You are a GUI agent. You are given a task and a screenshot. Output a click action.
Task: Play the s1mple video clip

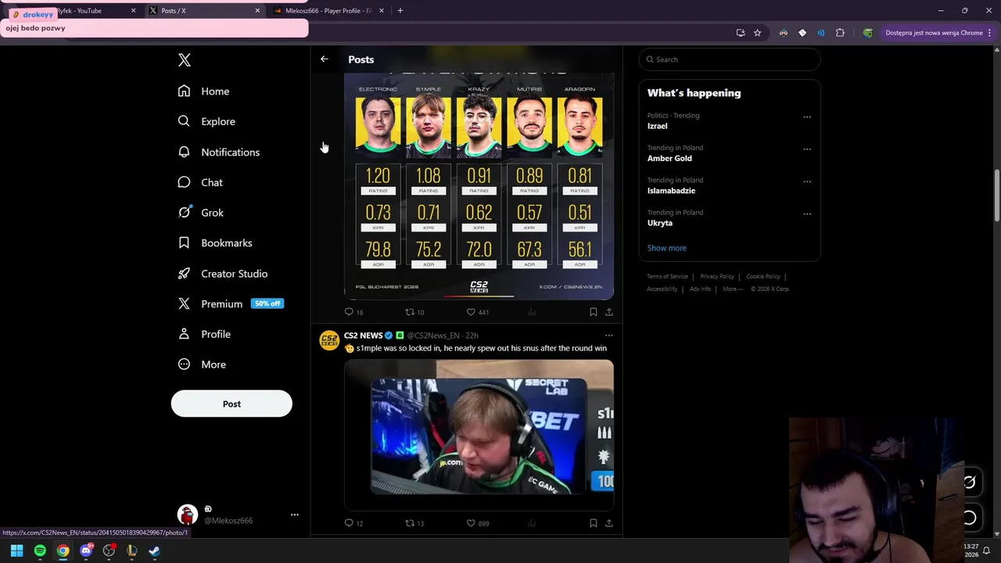[x=479, y=436]
